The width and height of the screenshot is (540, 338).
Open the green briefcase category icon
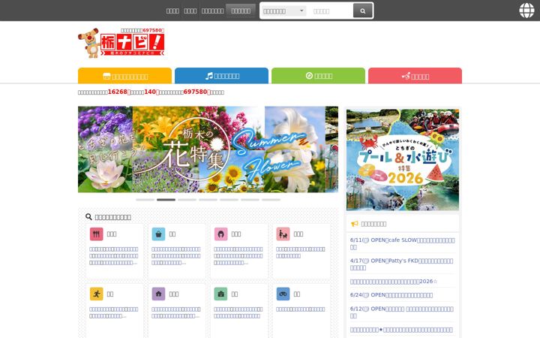220,294
